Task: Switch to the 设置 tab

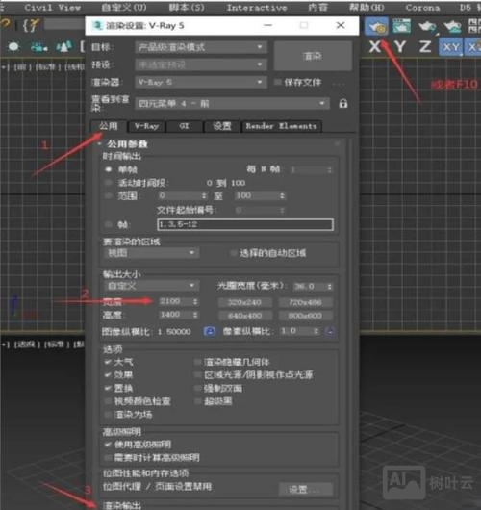Action: click(x=222, y=126)
